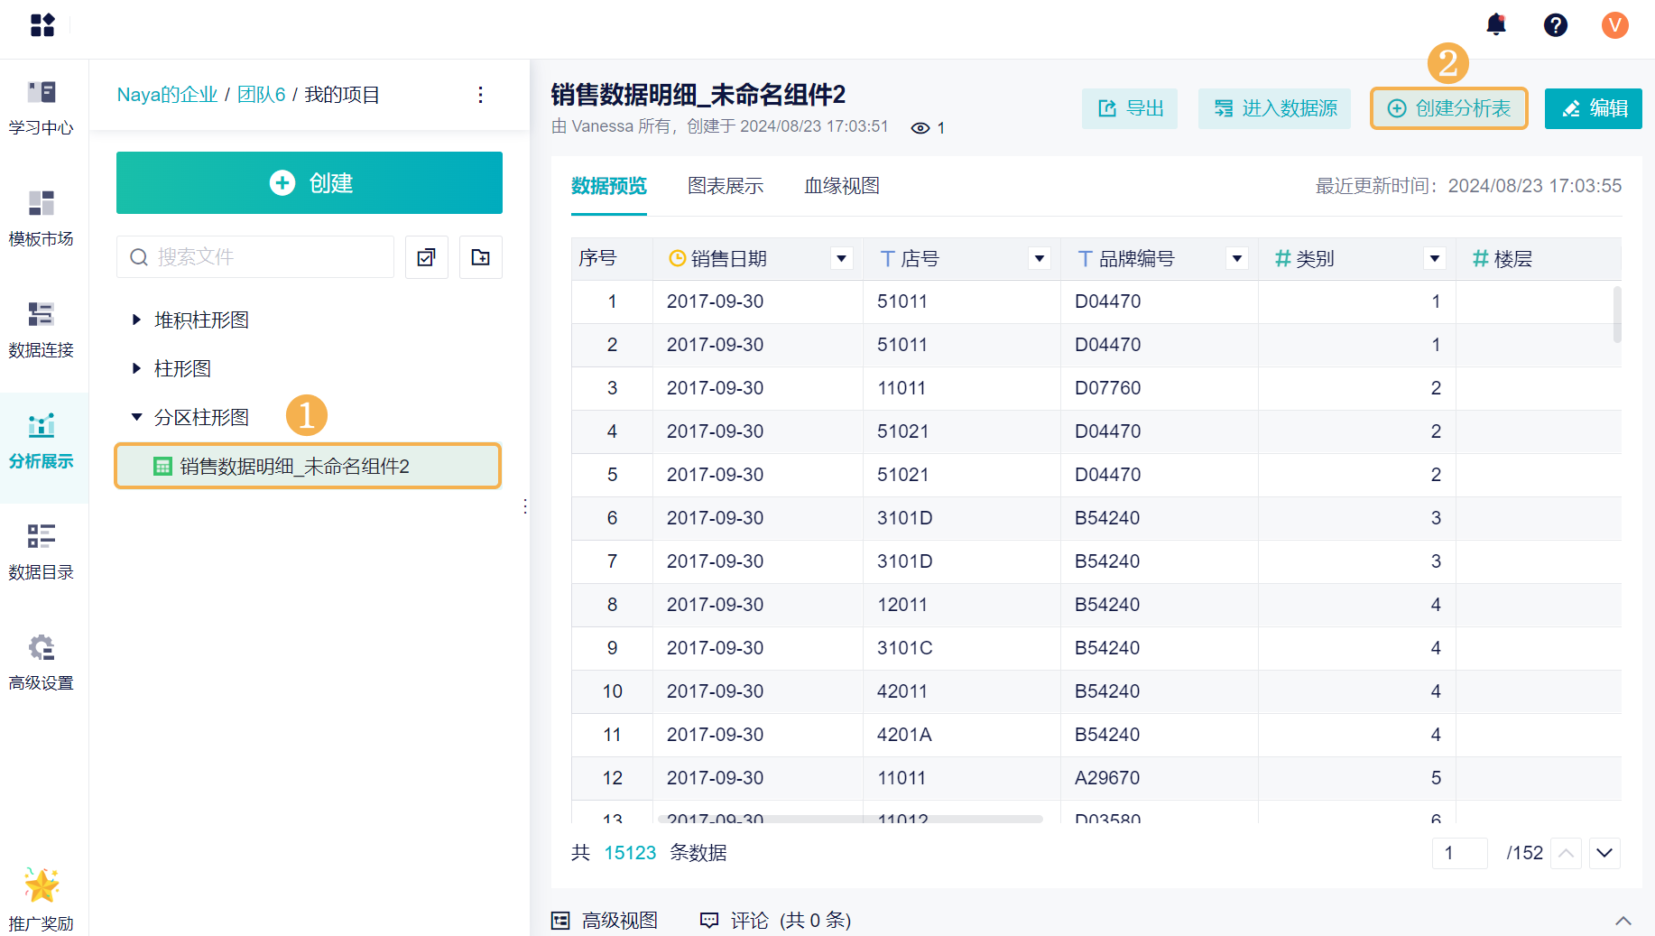Click the 导出 export button
This screenshot has height=936, width=1655.
[x=1130, y=108]
